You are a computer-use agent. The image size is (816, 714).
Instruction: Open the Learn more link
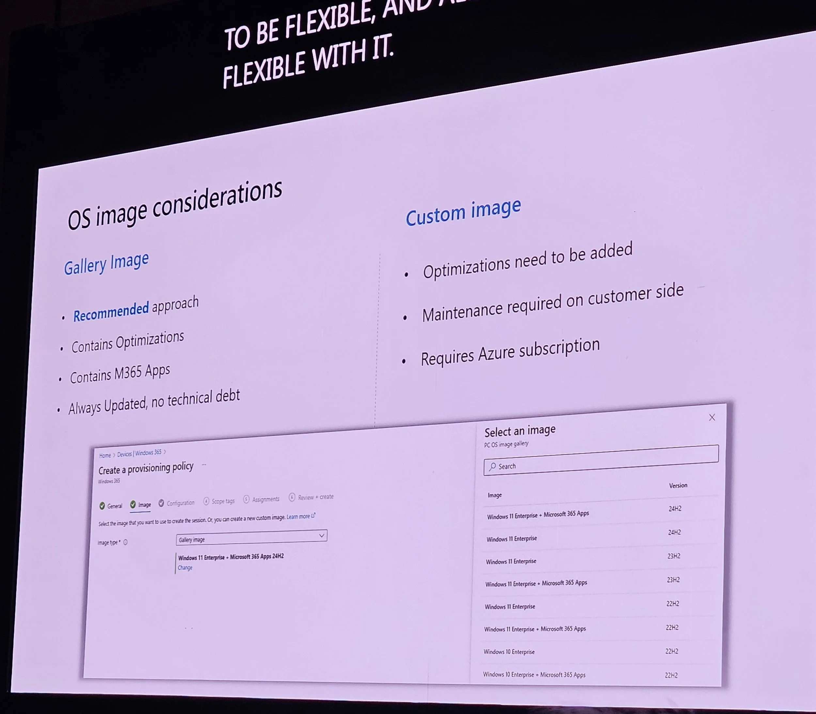pyautogui.click(x=298, y=517)
